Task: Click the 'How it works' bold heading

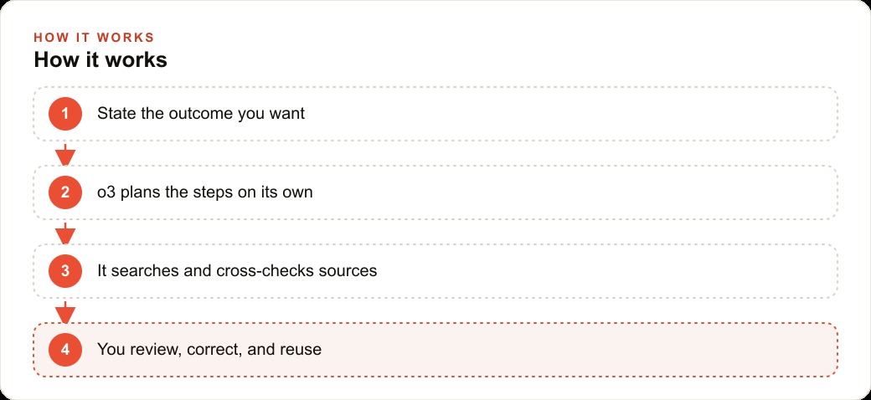Action: click(100, 60)
